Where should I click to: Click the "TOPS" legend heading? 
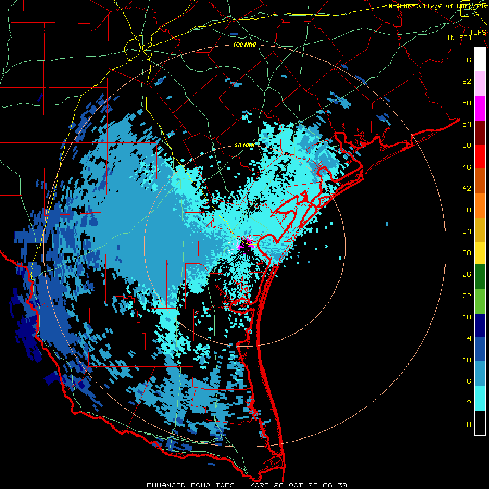pyautogui.click(x=478, y=33)
